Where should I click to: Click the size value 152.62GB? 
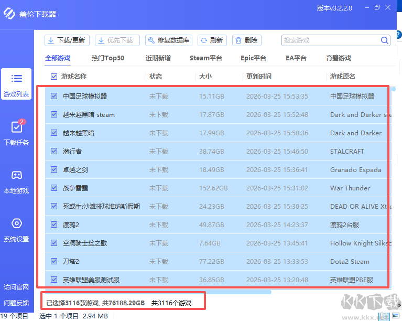(213, 188)
